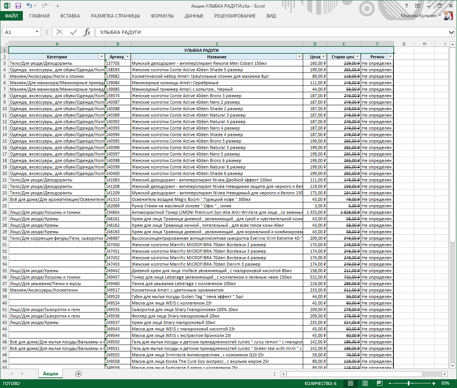Switch to Page Layout view

click(x=365, y=383)
